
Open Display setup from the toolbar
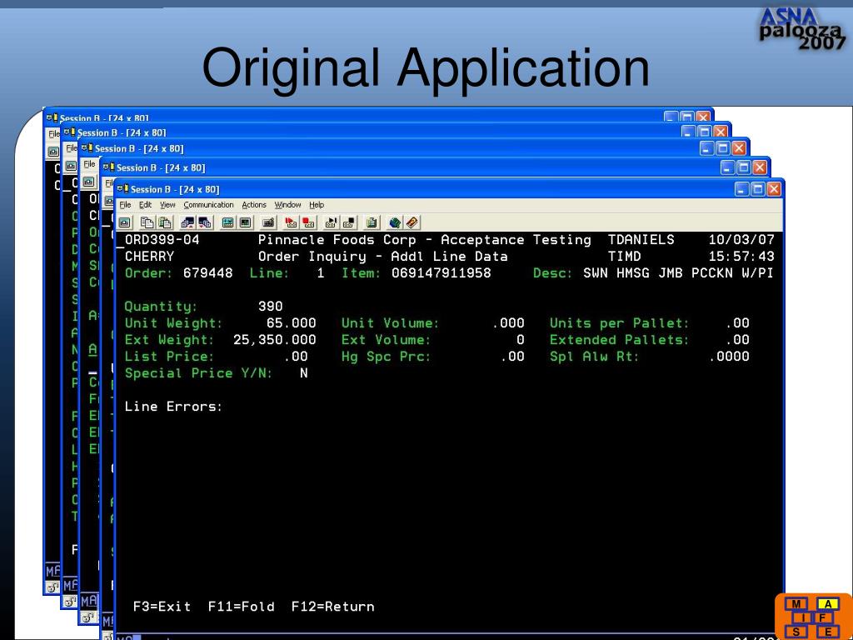click(228, 222)
